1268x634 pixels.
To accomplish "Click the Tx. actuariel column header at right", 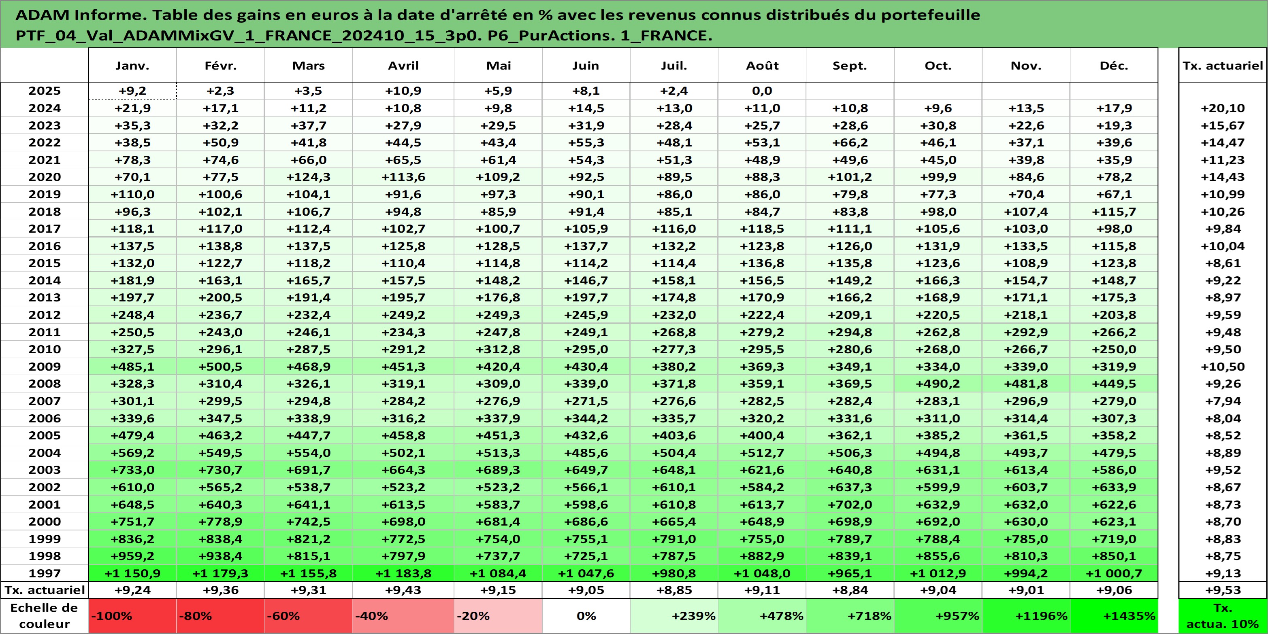I will (1223, 66).
